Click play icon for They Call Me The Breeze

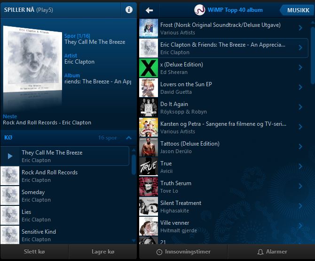[10, 156]
